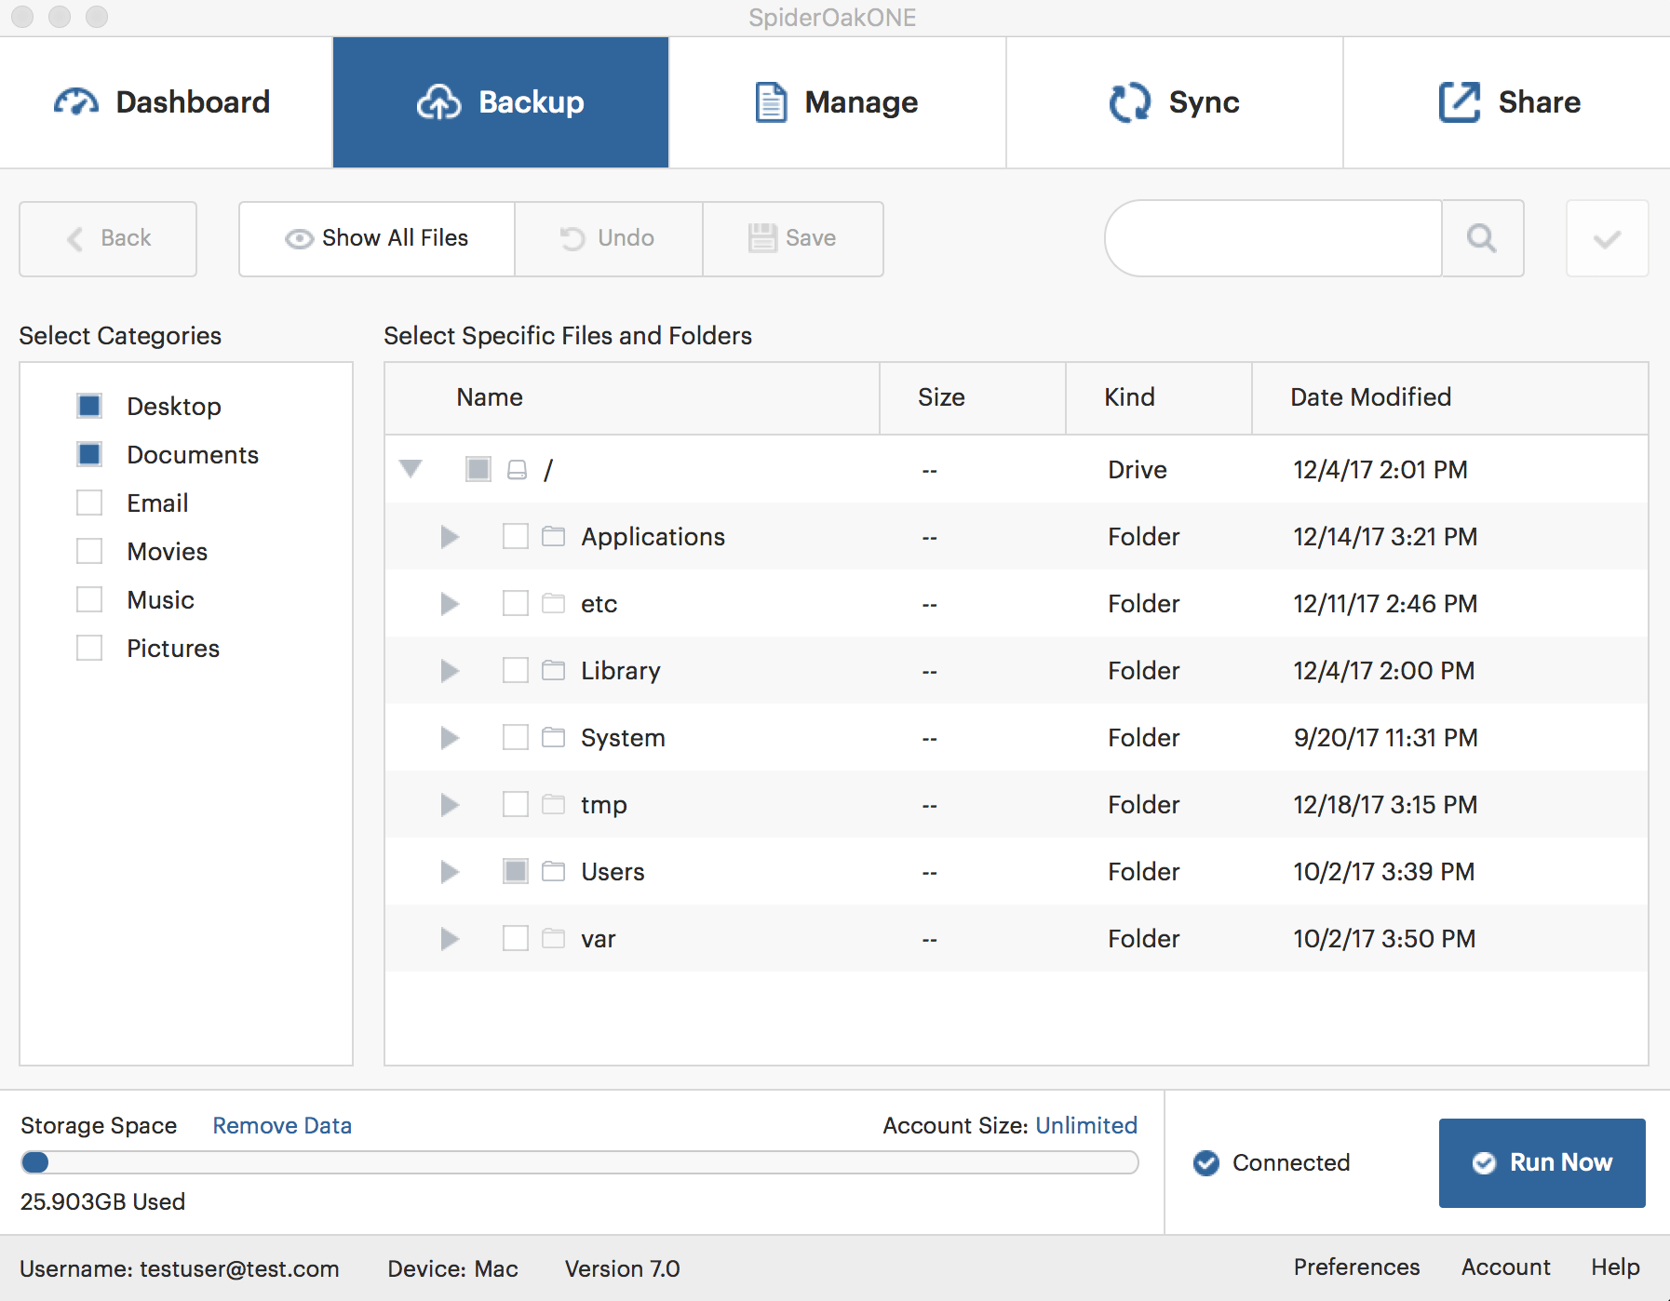Check the Library folder checkbox
Screen dimensions: 1670x1301
point(515,671)
